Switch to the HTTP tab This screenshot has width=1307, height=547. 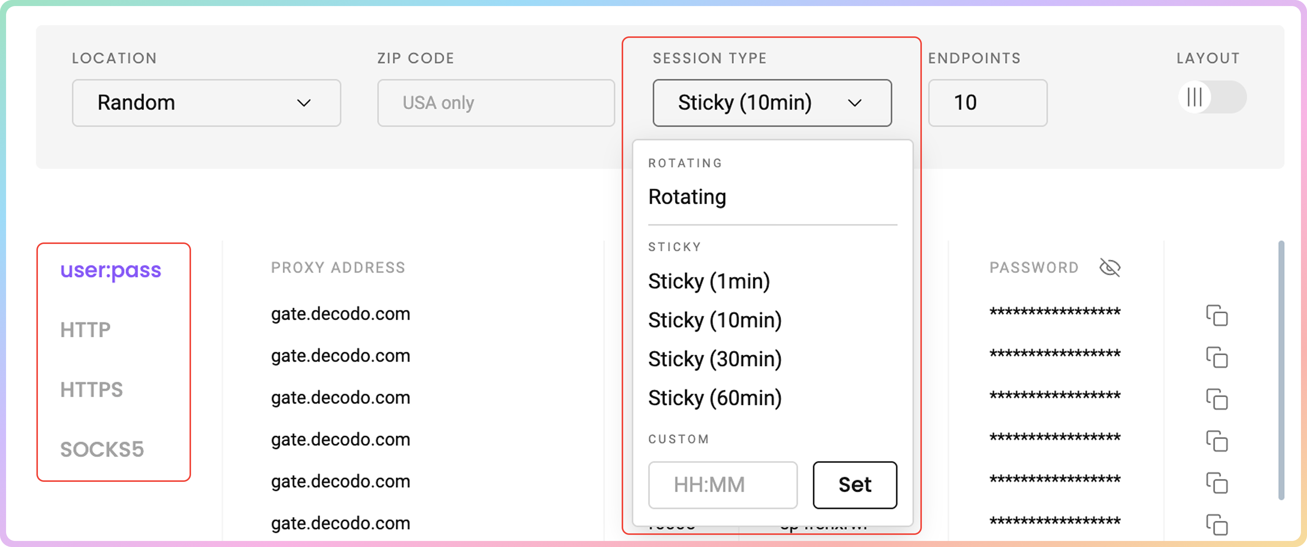85,330
